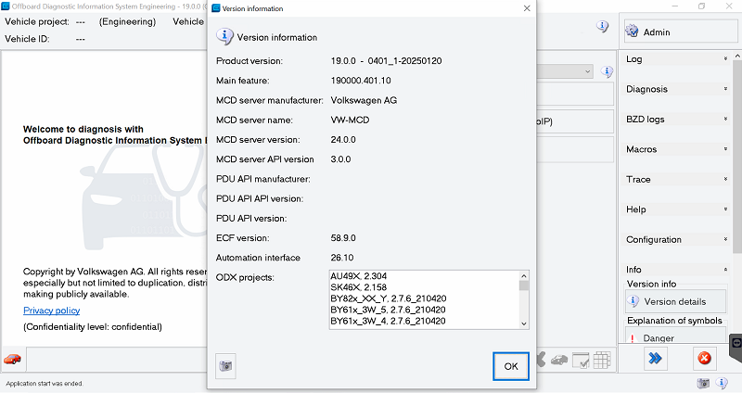The height and width of the screenshot is (393, 742).
Task: Expand the BZD logs section
Action: coord(677,120)
